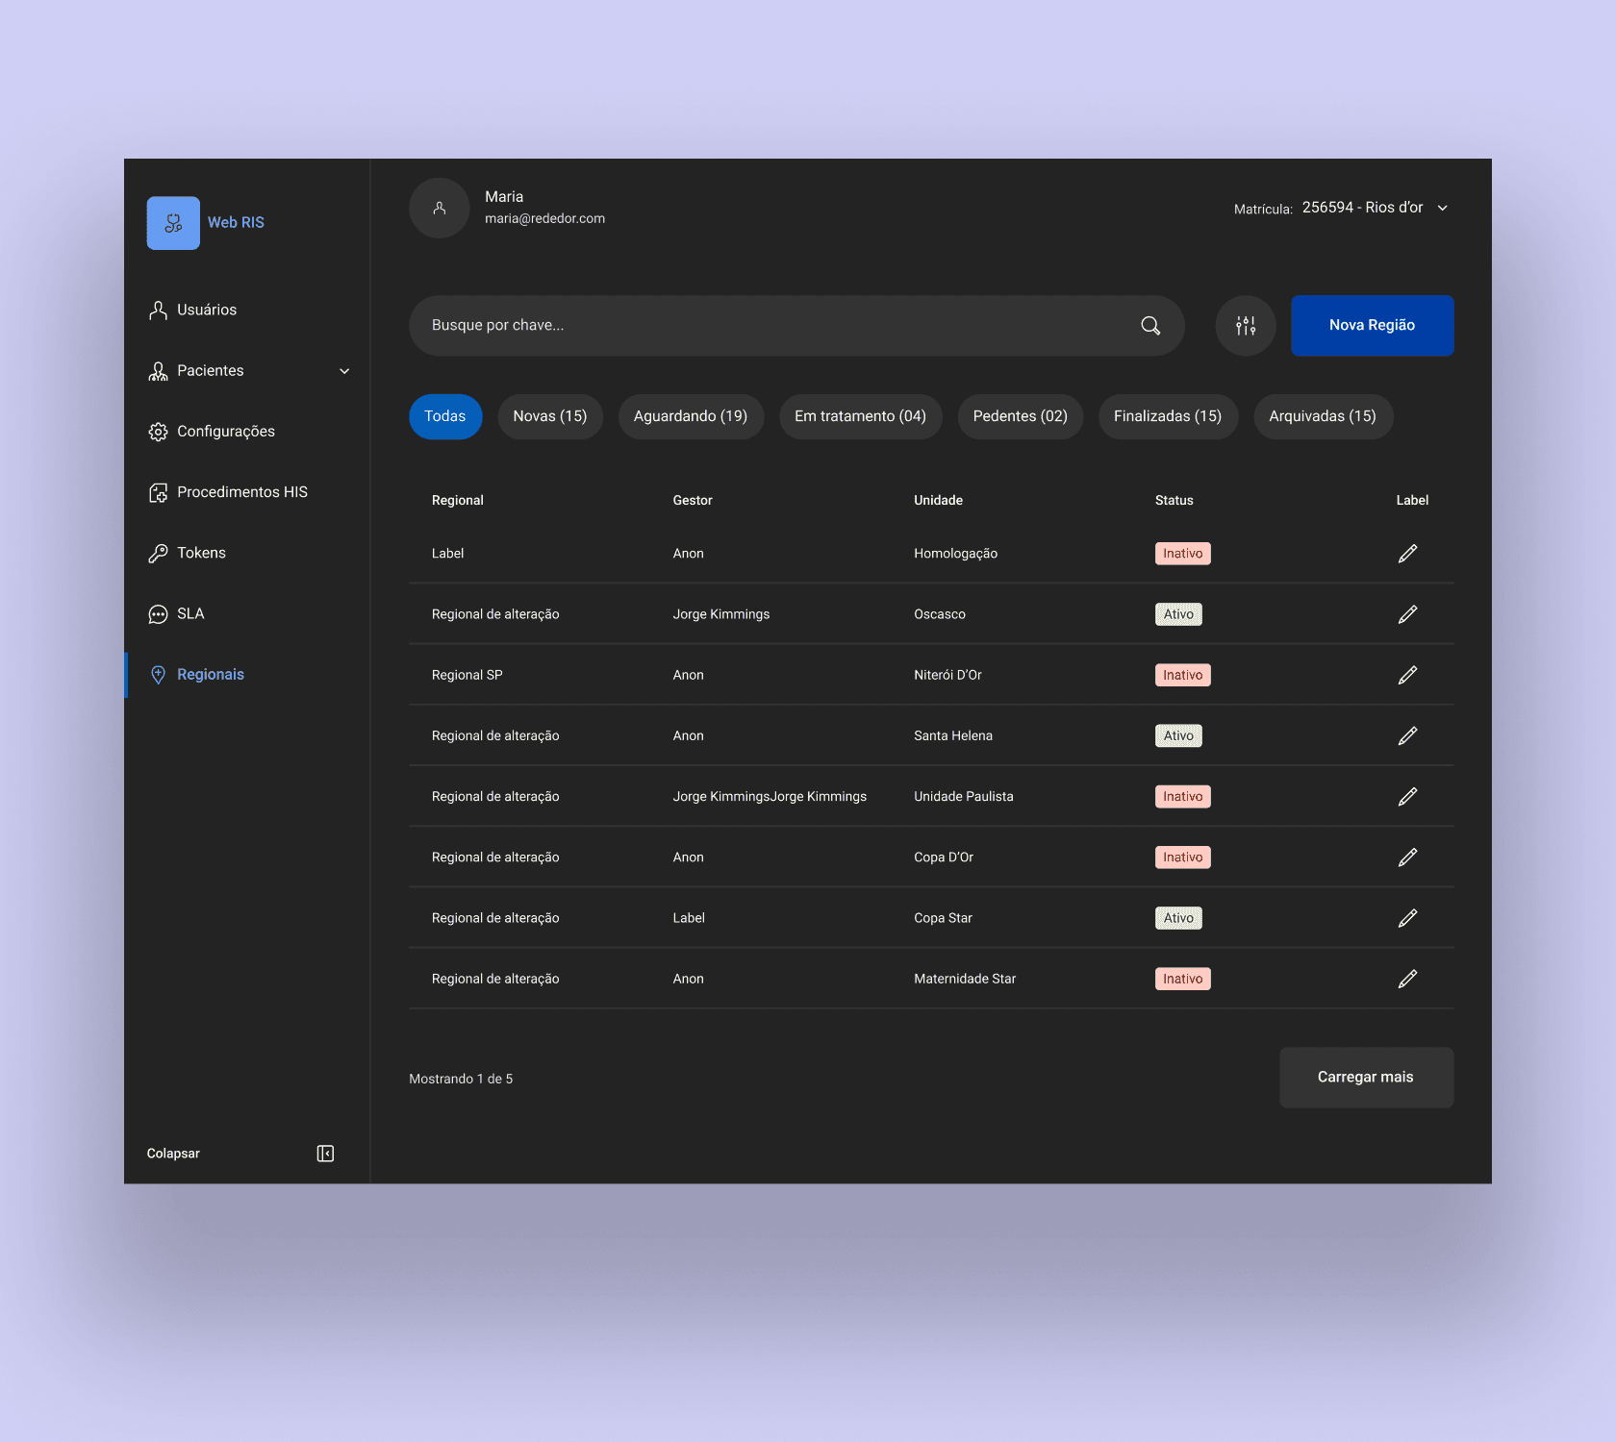Image resolution: width=1616 pixels, height=1442 pixels.
Task: Collapse the sidebar with Colapsar
Action: point(173,1153)
